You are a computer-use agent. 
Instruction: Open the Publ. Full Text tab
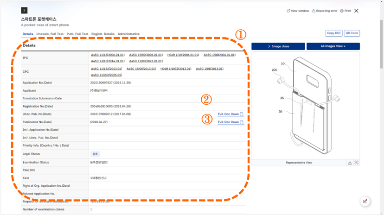[77, 34]
